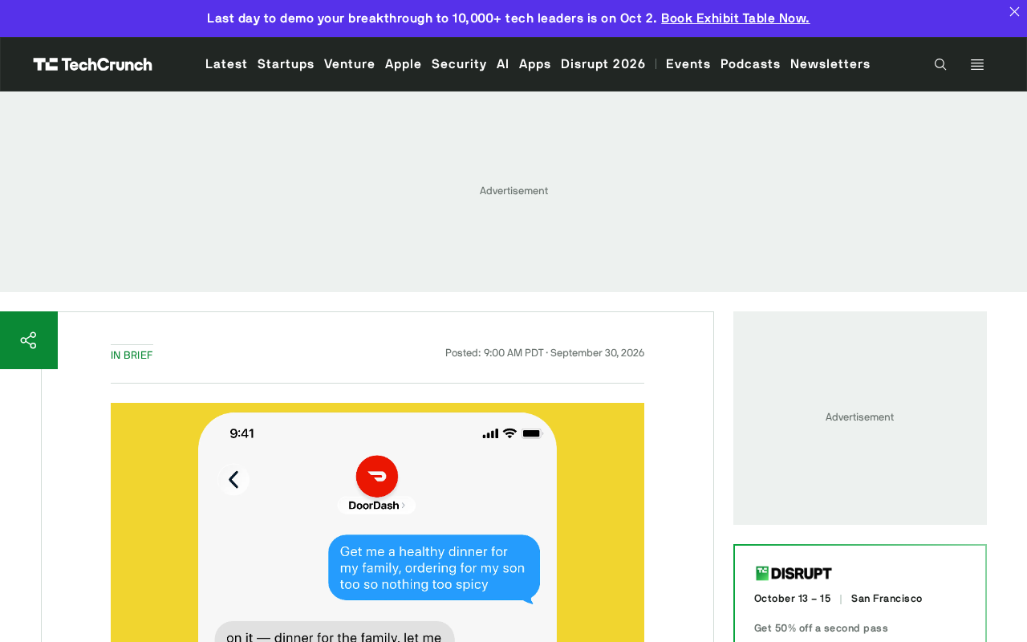
Task: Go to the AI section
Action: [x=503, y=64]
